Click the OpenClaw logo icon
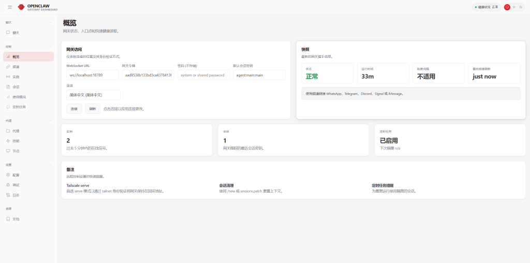The width and height of the screenshot is (530, 263). 21,7
